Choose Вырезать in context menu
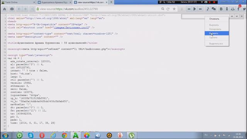 pyautogui.click(x=217, y=25)
